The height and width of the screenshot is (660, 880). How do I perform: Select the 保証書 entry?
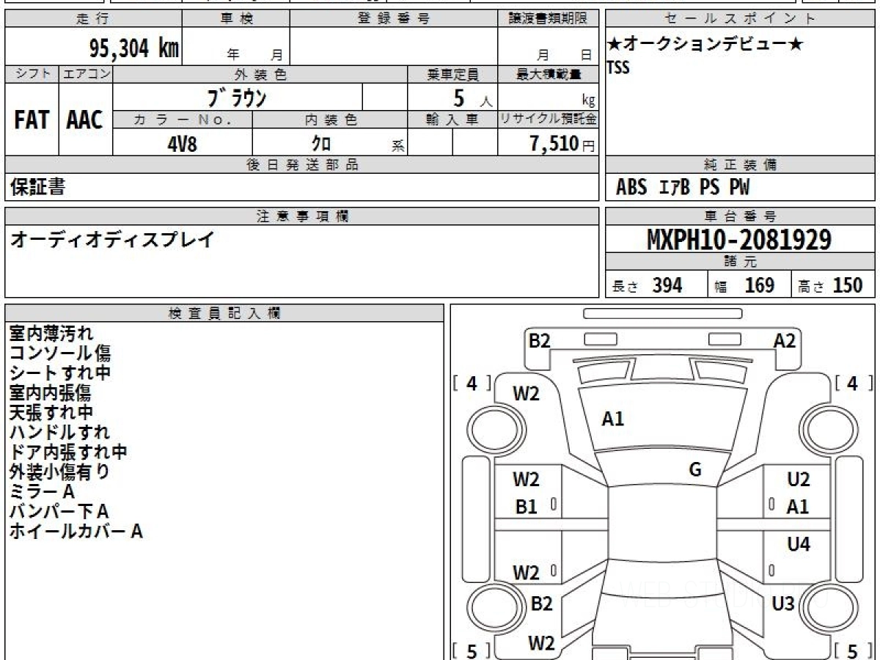coord(37,187)
